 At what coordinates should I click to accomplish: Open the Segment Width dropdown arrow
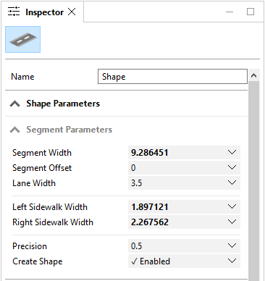pyautogui.click(x=232, y=152)
